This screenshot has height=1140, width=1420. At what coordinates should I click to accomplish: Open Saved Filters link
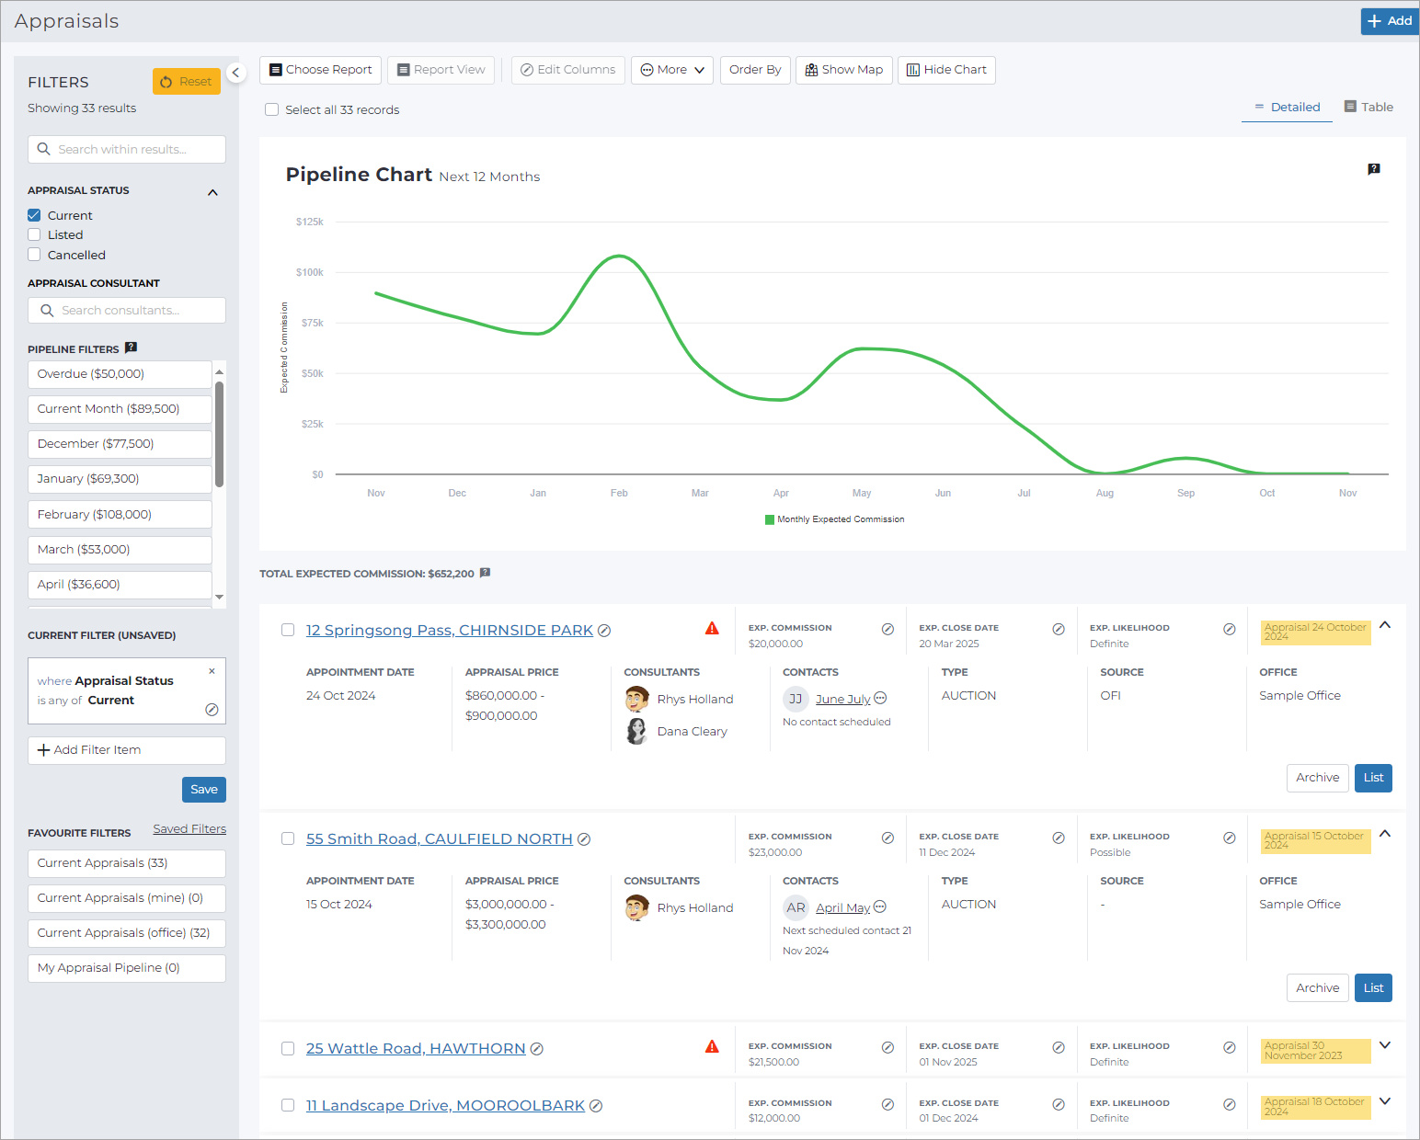pyautogui.click(x=189, y=829)
